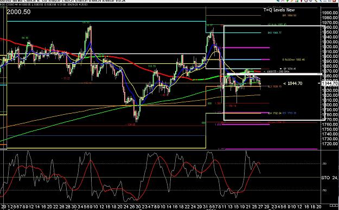This screenshot has width=339, height=210.
Task: Click the green 84.36 swing label
Action: (x=25, y=38)
